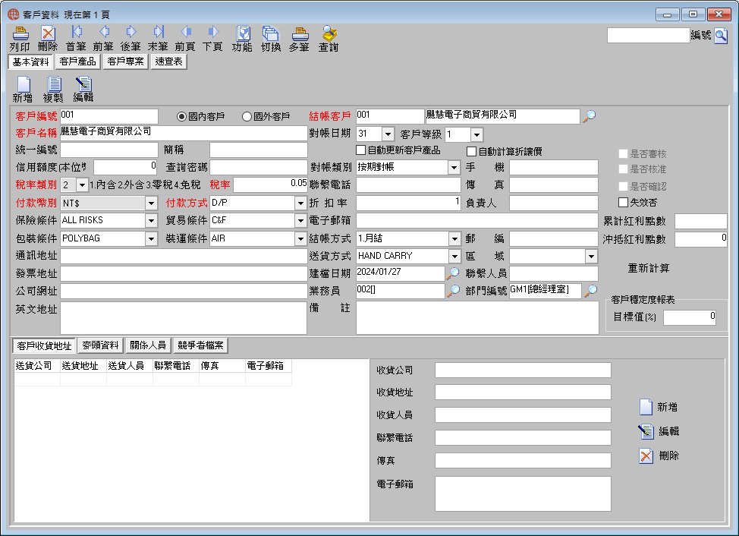Open the 裝運條件 shipping terms dropdown
Viewport: 739px width, 536px height.
pyautogui.click(x=300, y=239)
